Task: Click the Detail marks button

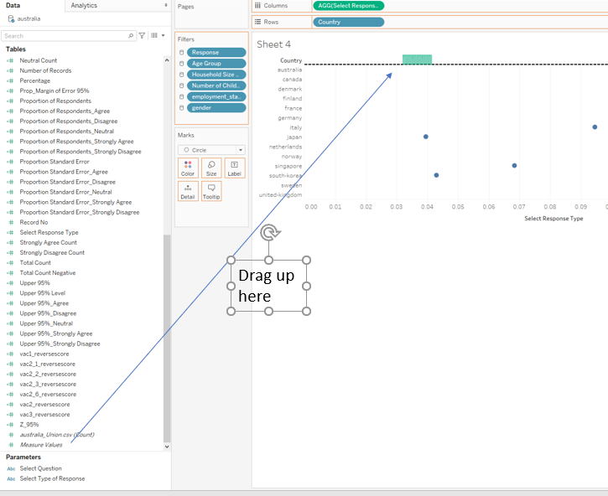Action: click(188, 191)
